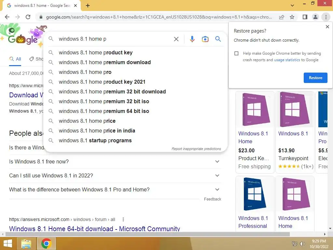333x250 pixels.
Task: Open the taskbar clock showing 9:29 PM
Action: (x=319, y=244)
